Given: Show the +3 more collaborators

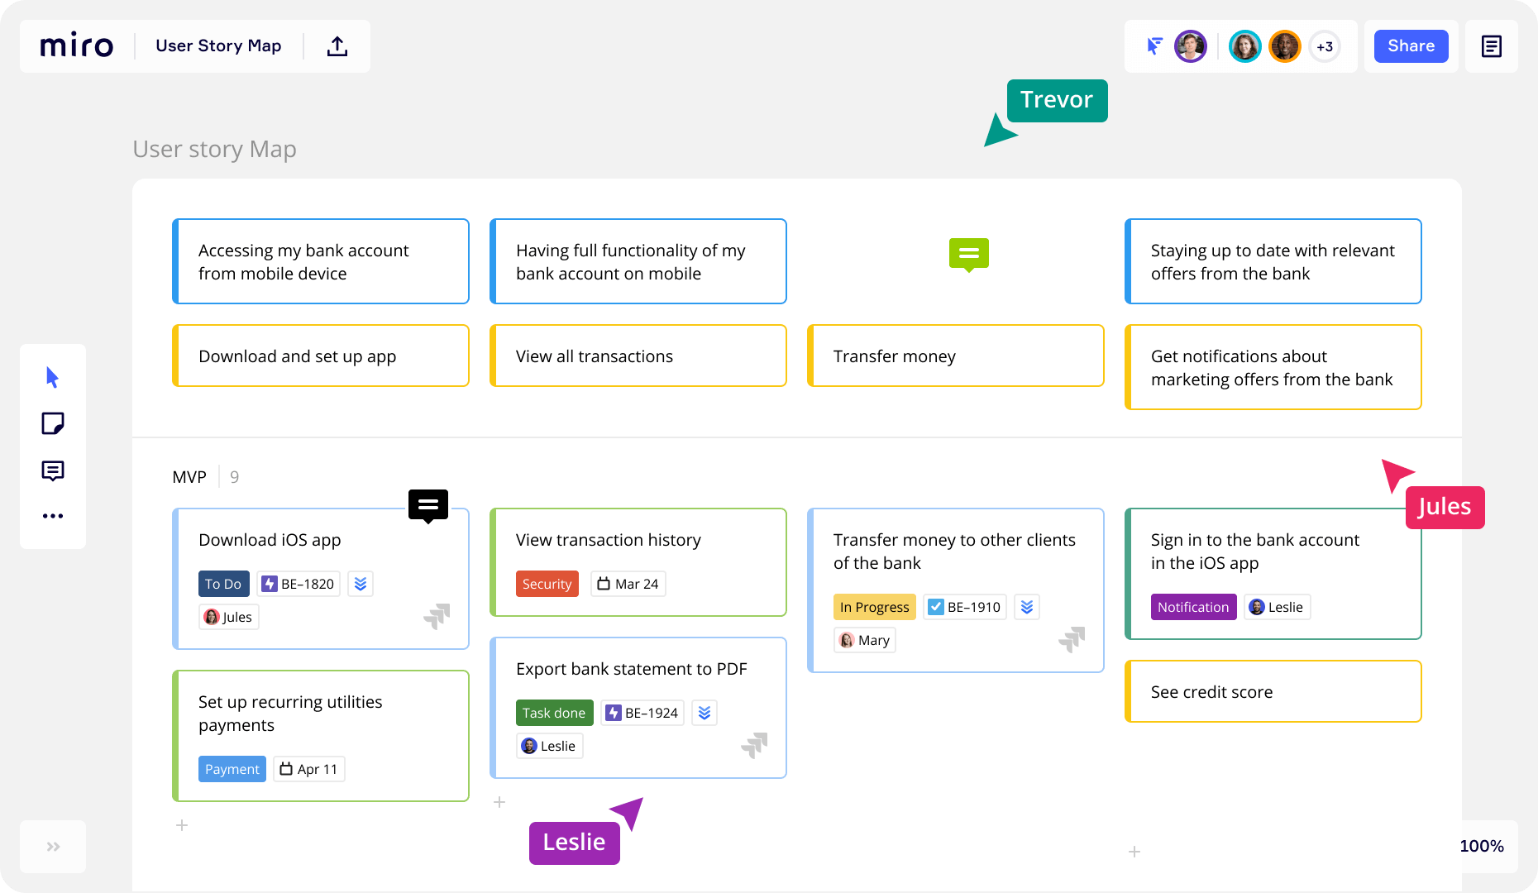Looking at the screenshot, I should click(x=1325, y=46).
